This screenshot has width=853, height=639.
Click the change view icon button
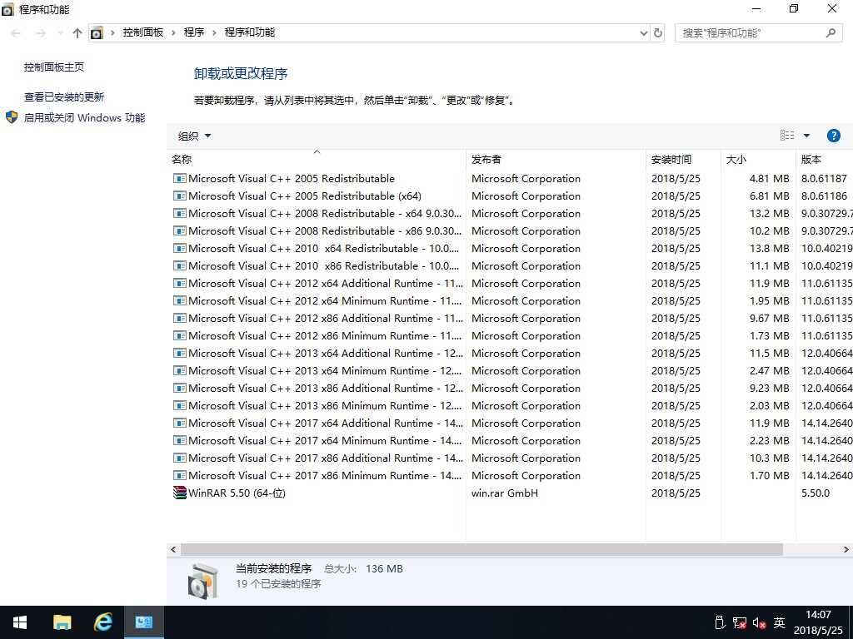(787, 136)
